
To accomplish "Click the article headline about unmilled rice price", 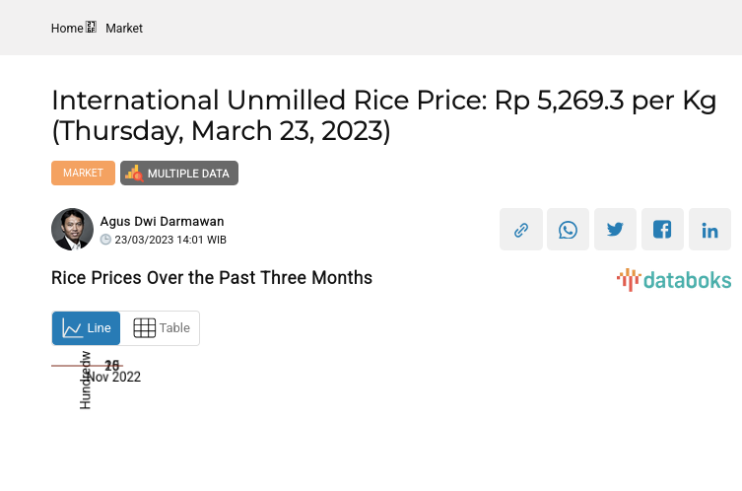I will (x=383, y=114).
